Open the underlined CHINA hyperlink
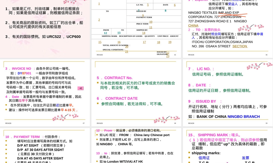The width and height of the screenshot is (273, 163). (x=193, y=26)
